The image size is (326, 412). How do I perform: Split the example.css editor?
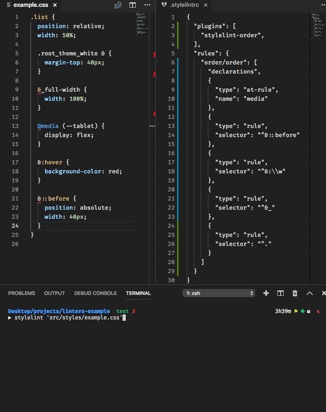point(133,5)
